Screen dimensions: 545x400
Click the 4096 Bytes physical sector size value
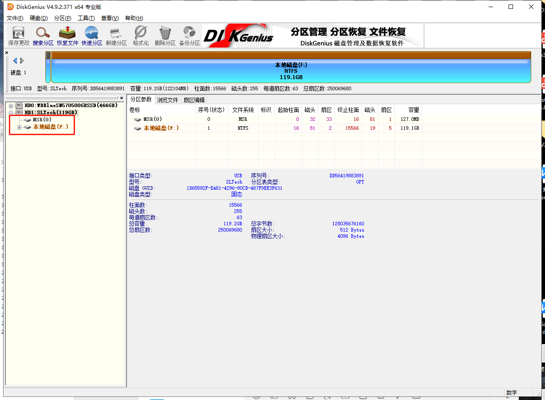coord(351,236)
